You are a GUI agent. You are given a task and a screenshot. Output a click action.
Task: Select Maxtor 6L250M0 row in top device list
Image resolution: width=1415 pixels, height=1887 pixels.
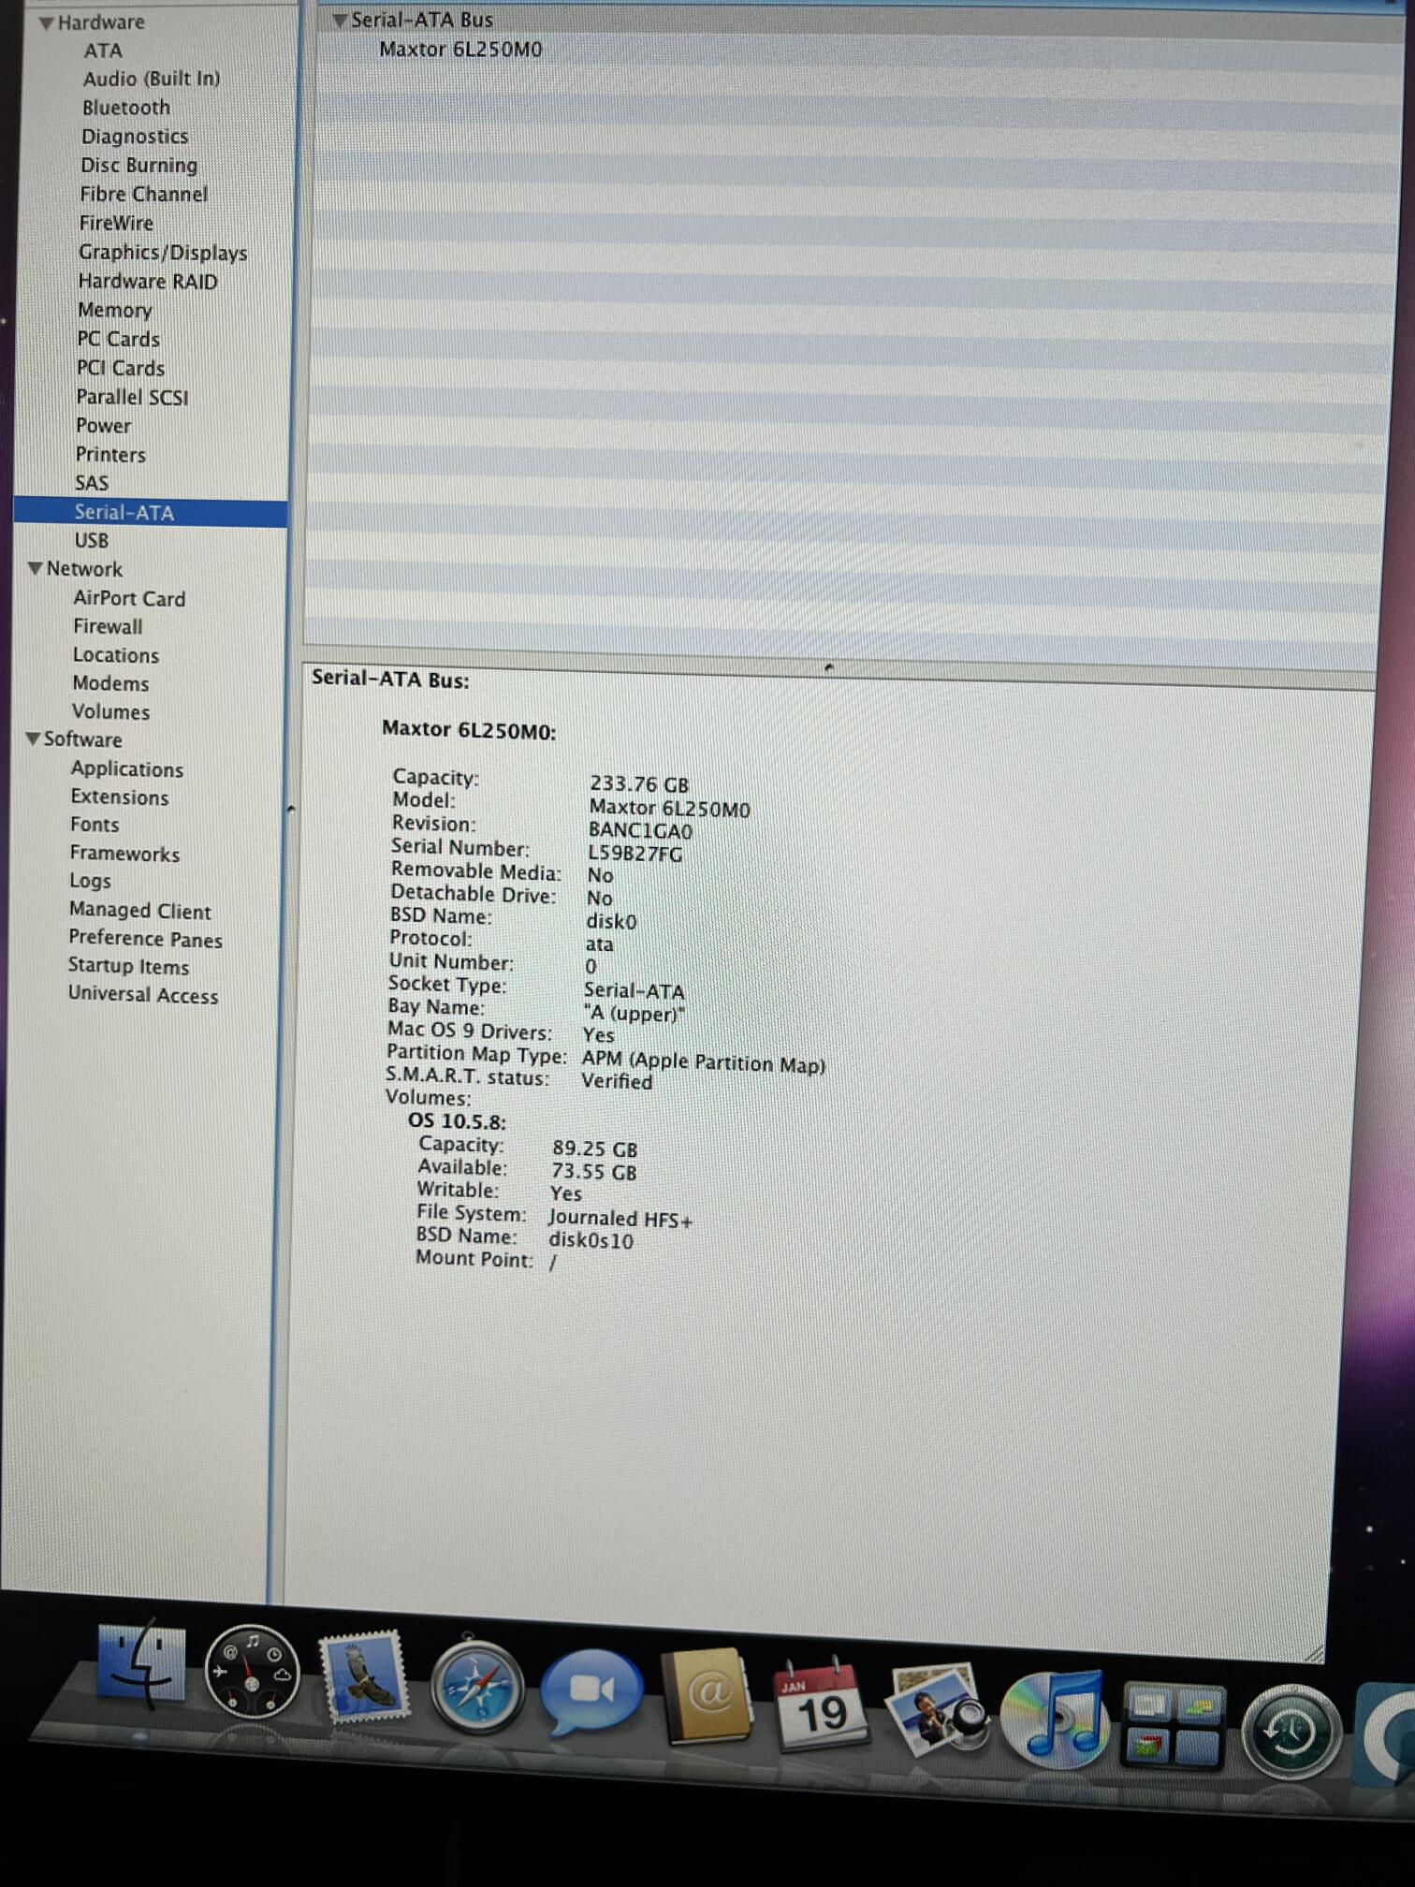[x=460, y=49]
